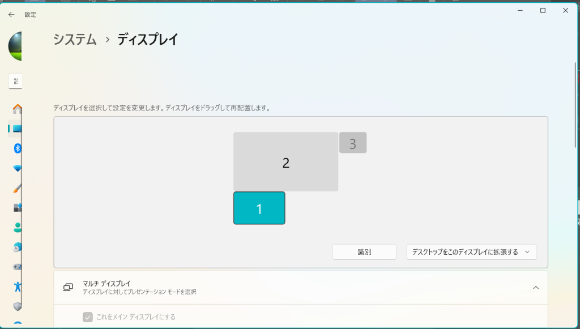The width and height of the screenshot is (580, 329).
Task: Open Gaming via the controller icon
Action: [17, 267]
